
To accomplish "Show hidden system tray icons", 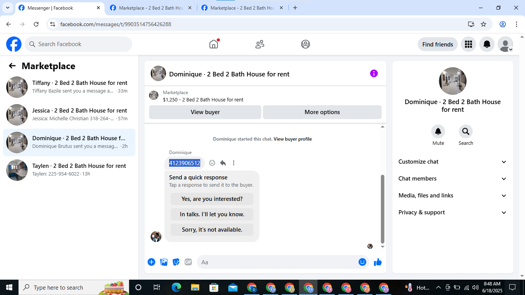I will point(438,287).
